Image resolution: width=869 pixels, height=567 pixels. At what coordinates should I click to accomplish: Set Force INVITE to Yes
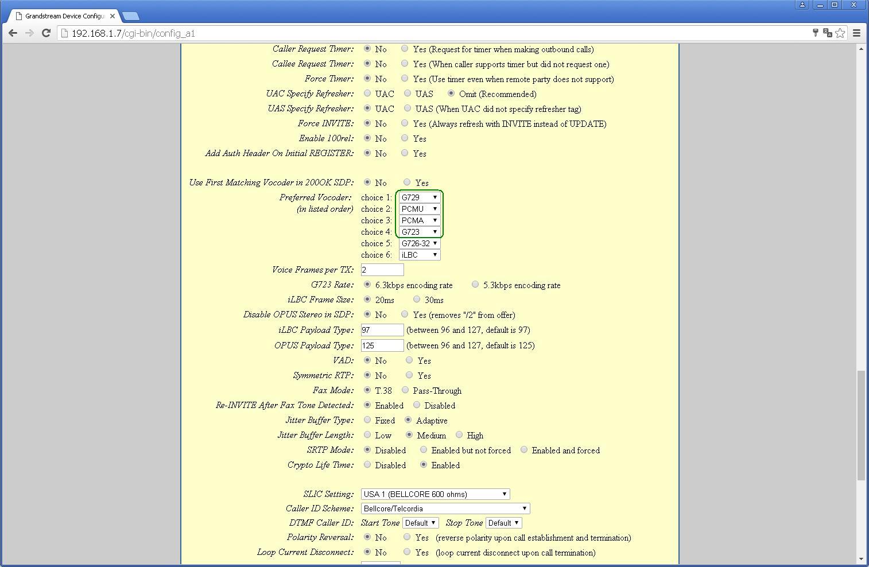[405, 123]
